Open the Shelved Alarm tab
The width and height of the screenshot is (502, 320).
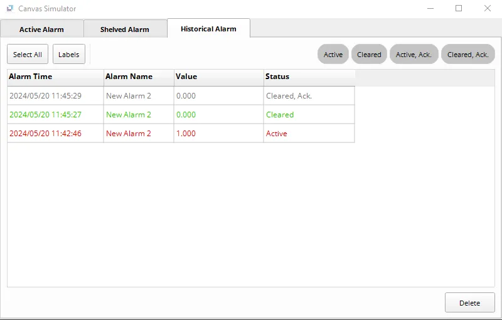125,29
